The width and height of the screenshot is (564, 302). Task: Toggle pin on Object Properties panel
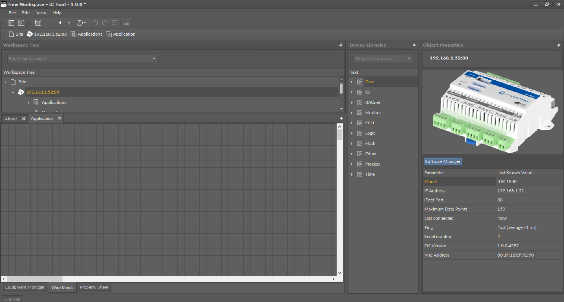point(558,45)
